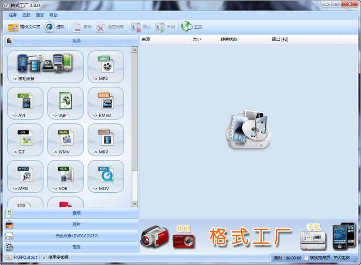
Task: Open the 皮肤 skin menu
Action: click(x=27, y=15)
